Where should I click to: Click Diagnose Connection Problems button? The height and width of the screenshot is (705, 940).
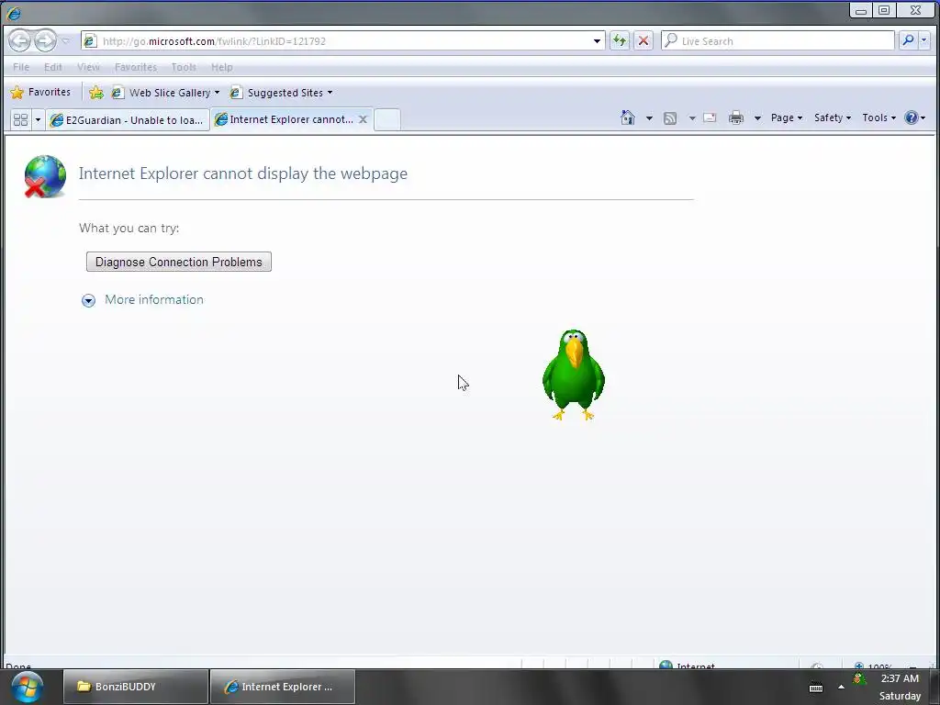click(x=179, y=262)
